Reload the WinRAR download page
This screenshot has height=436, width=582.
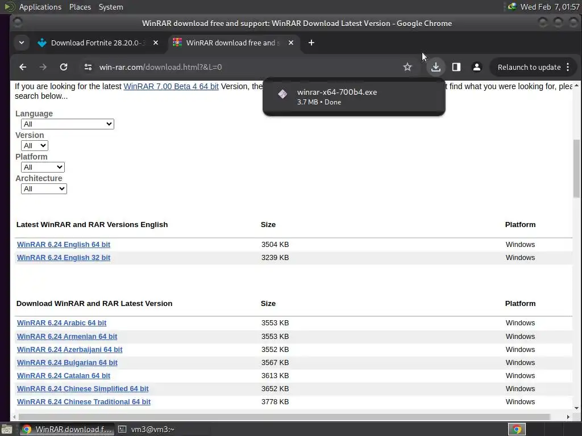64,67
